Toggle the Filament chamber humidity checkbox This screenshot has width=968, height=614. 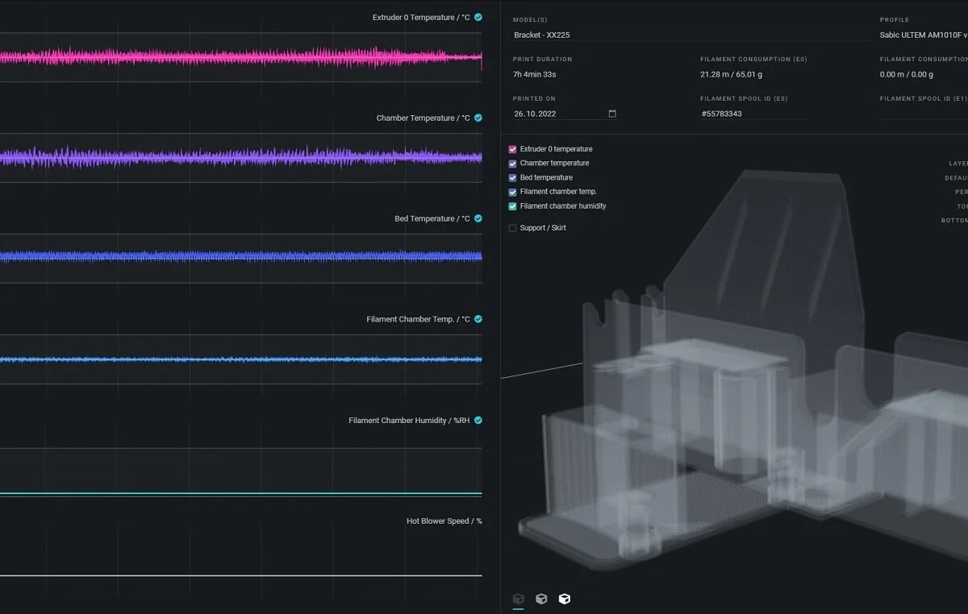[512, 206]
